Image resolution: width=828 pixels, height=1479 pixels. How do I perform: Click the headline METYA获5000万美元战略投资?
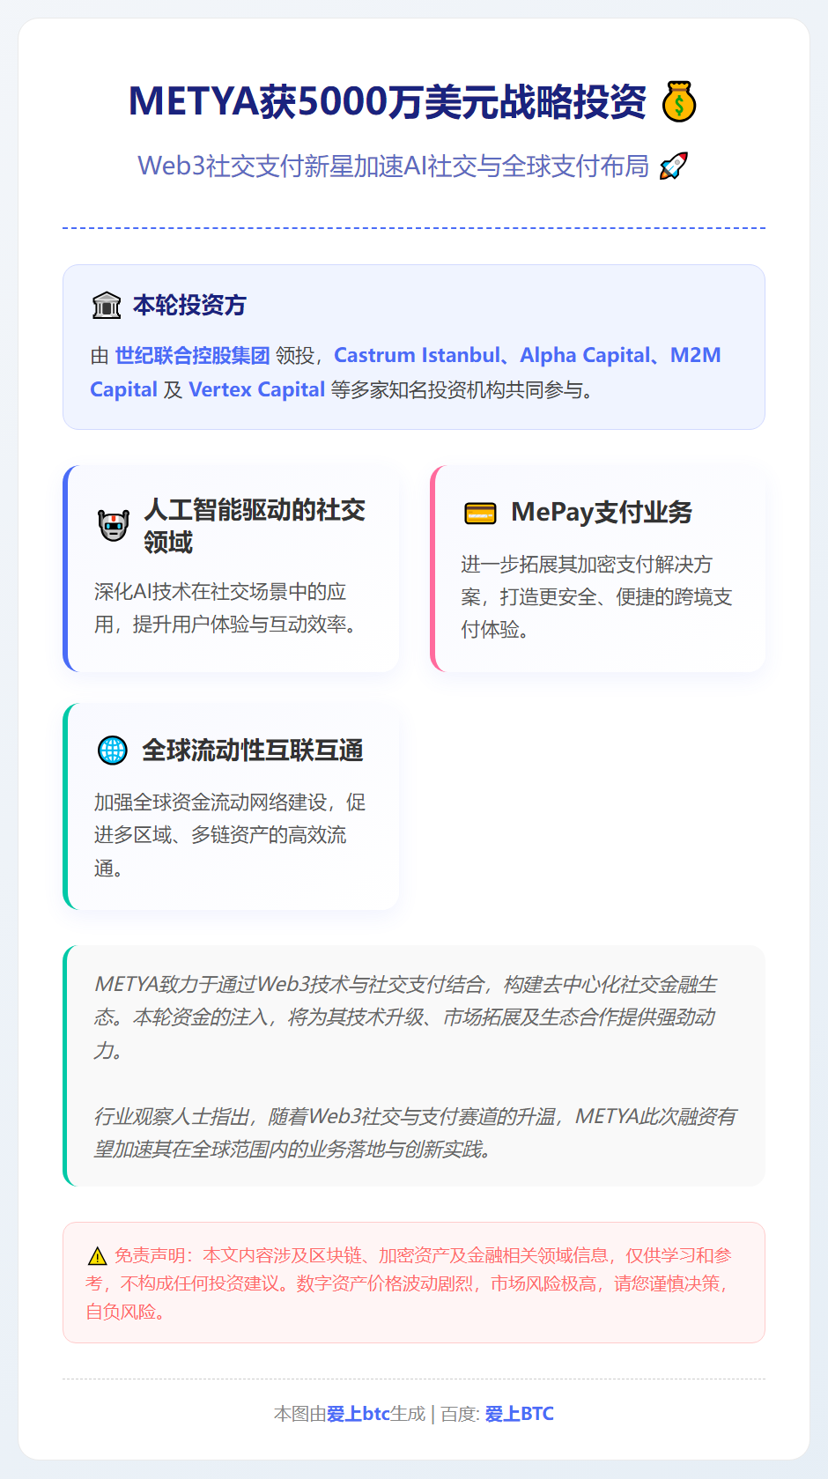[x=388, y=101]
